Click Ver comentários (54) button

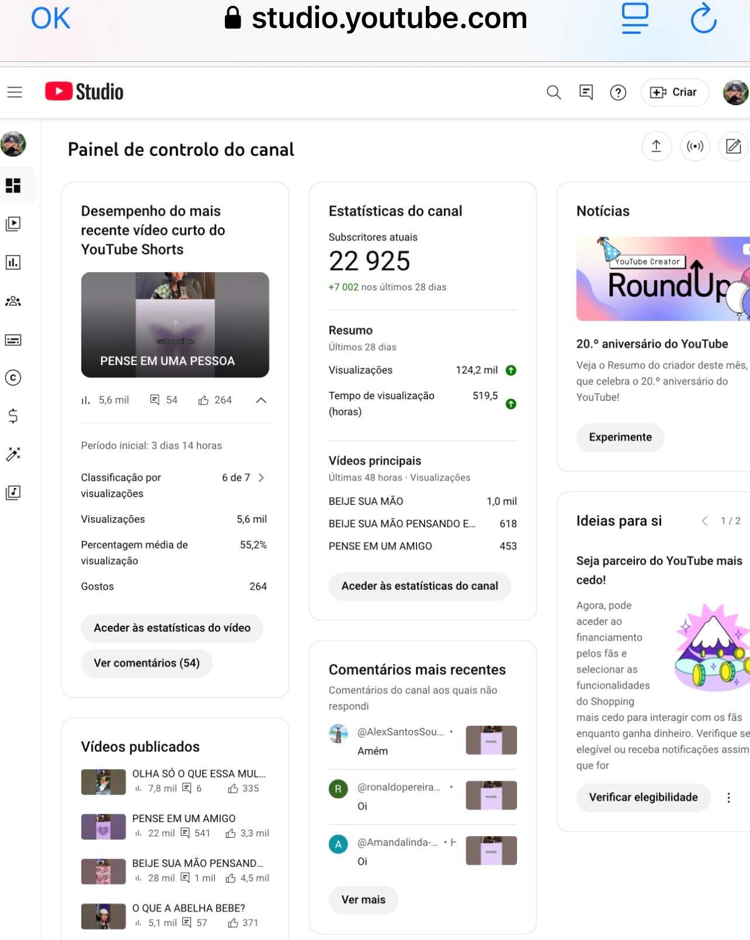(147, 663)
